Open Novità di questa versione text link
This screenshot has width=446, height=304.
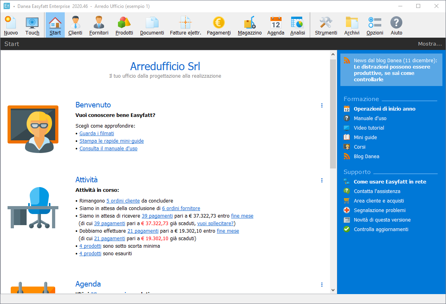382,220
